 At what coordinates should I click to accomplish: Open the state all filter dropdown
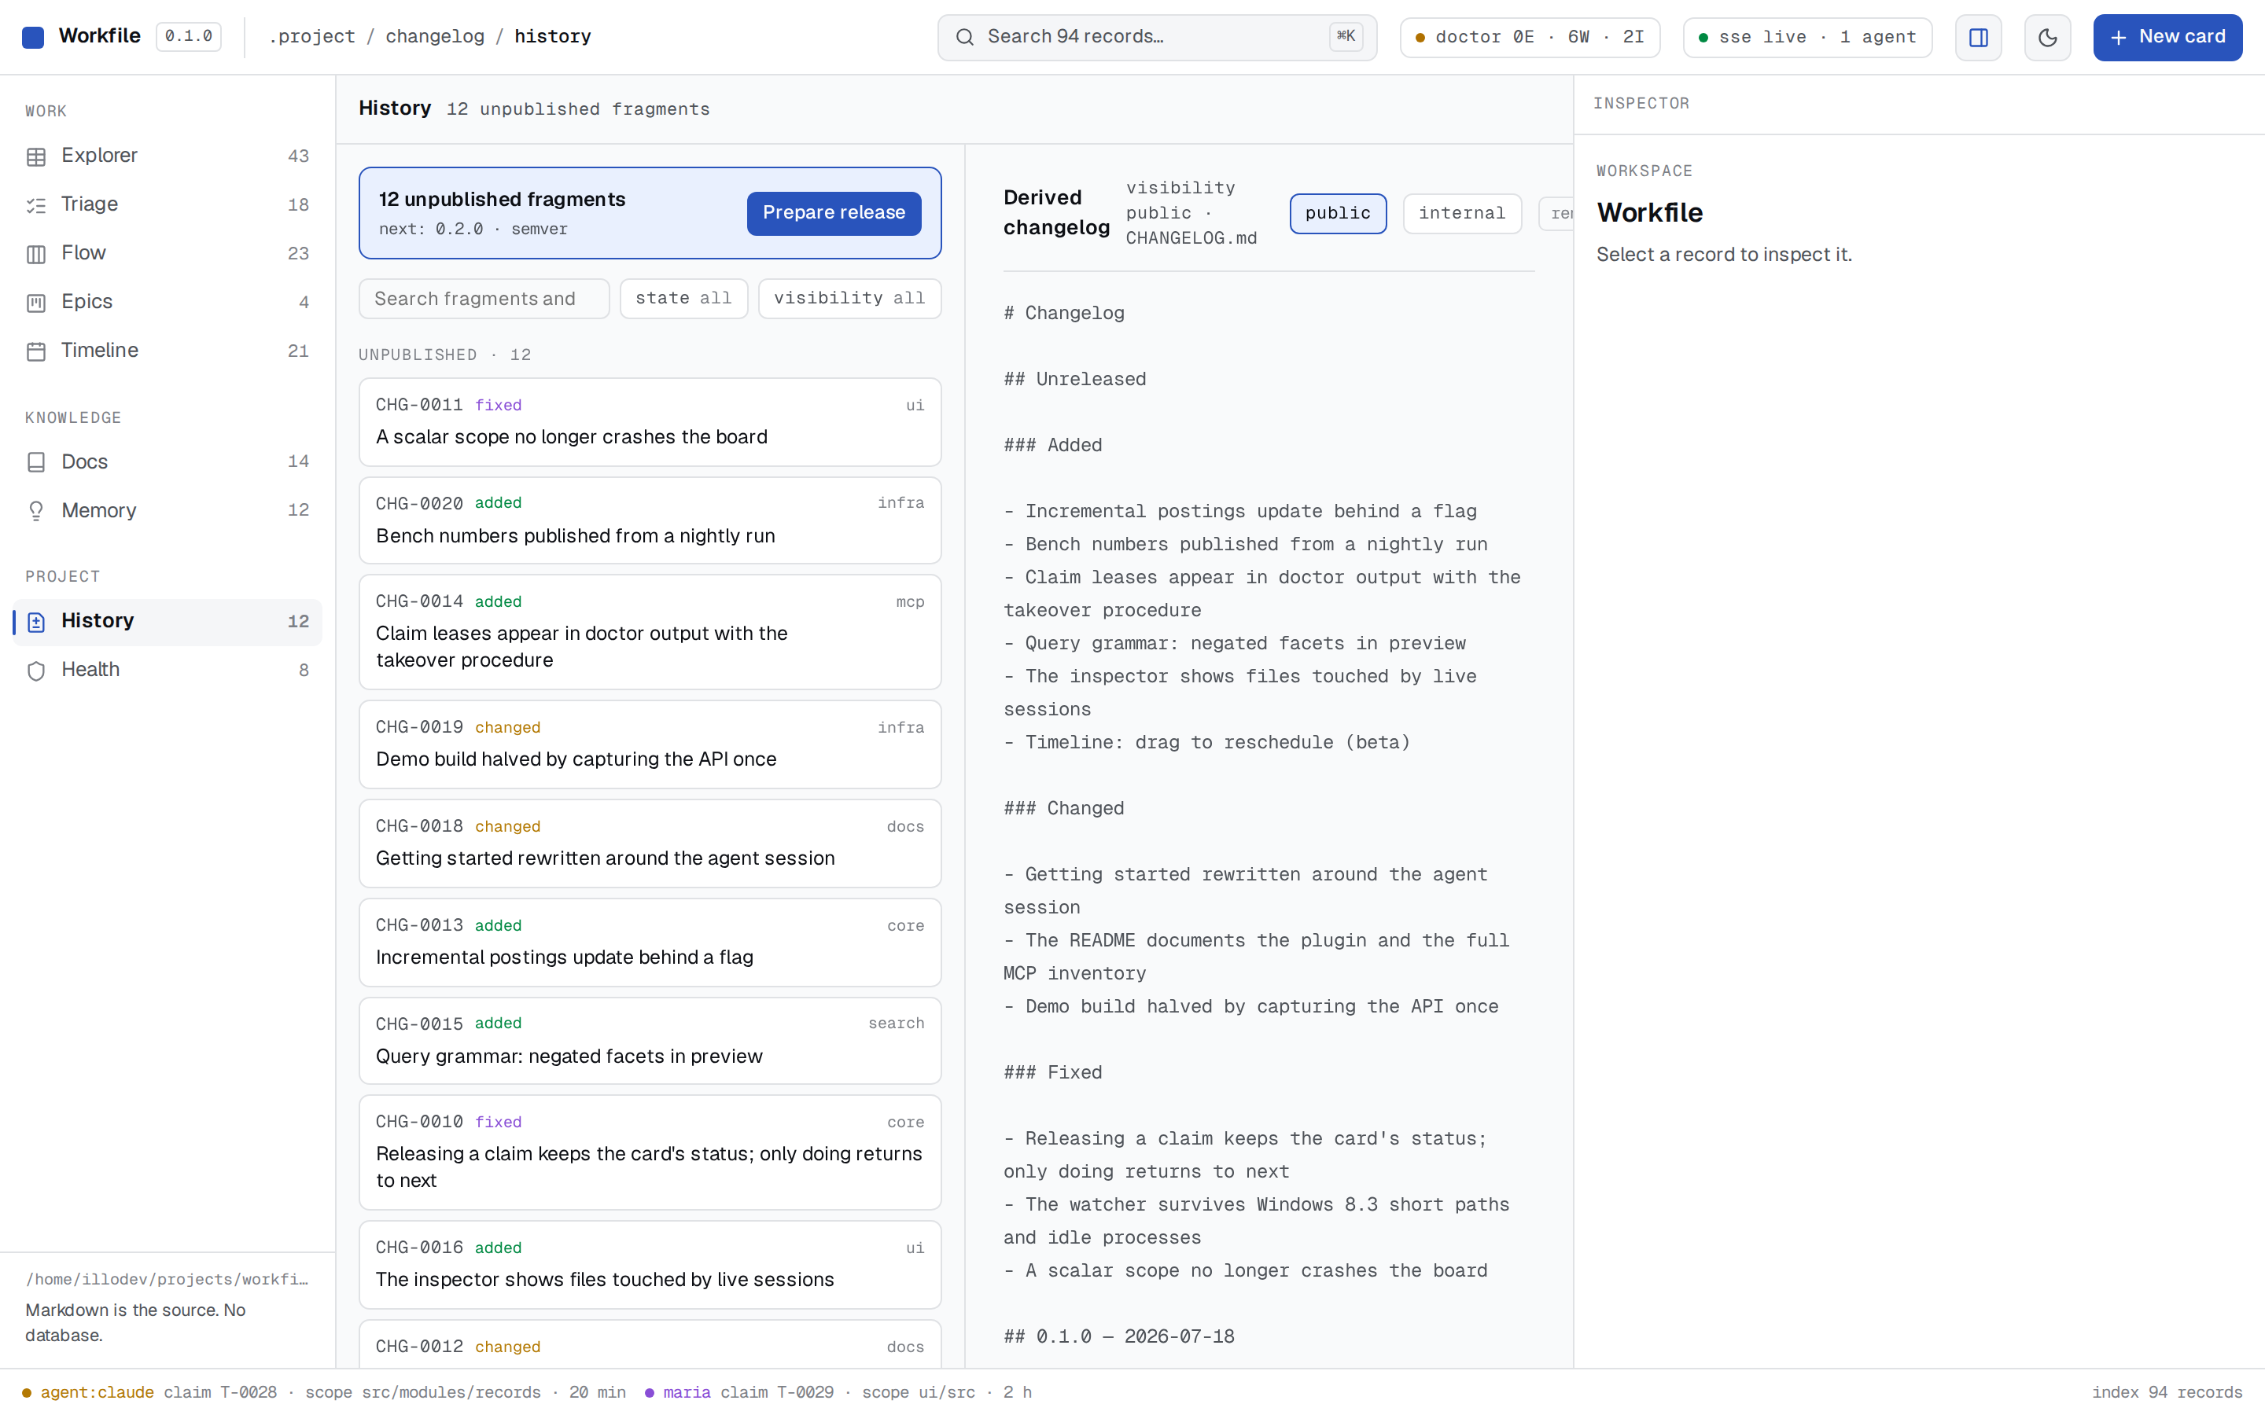[x=683, y=299]
